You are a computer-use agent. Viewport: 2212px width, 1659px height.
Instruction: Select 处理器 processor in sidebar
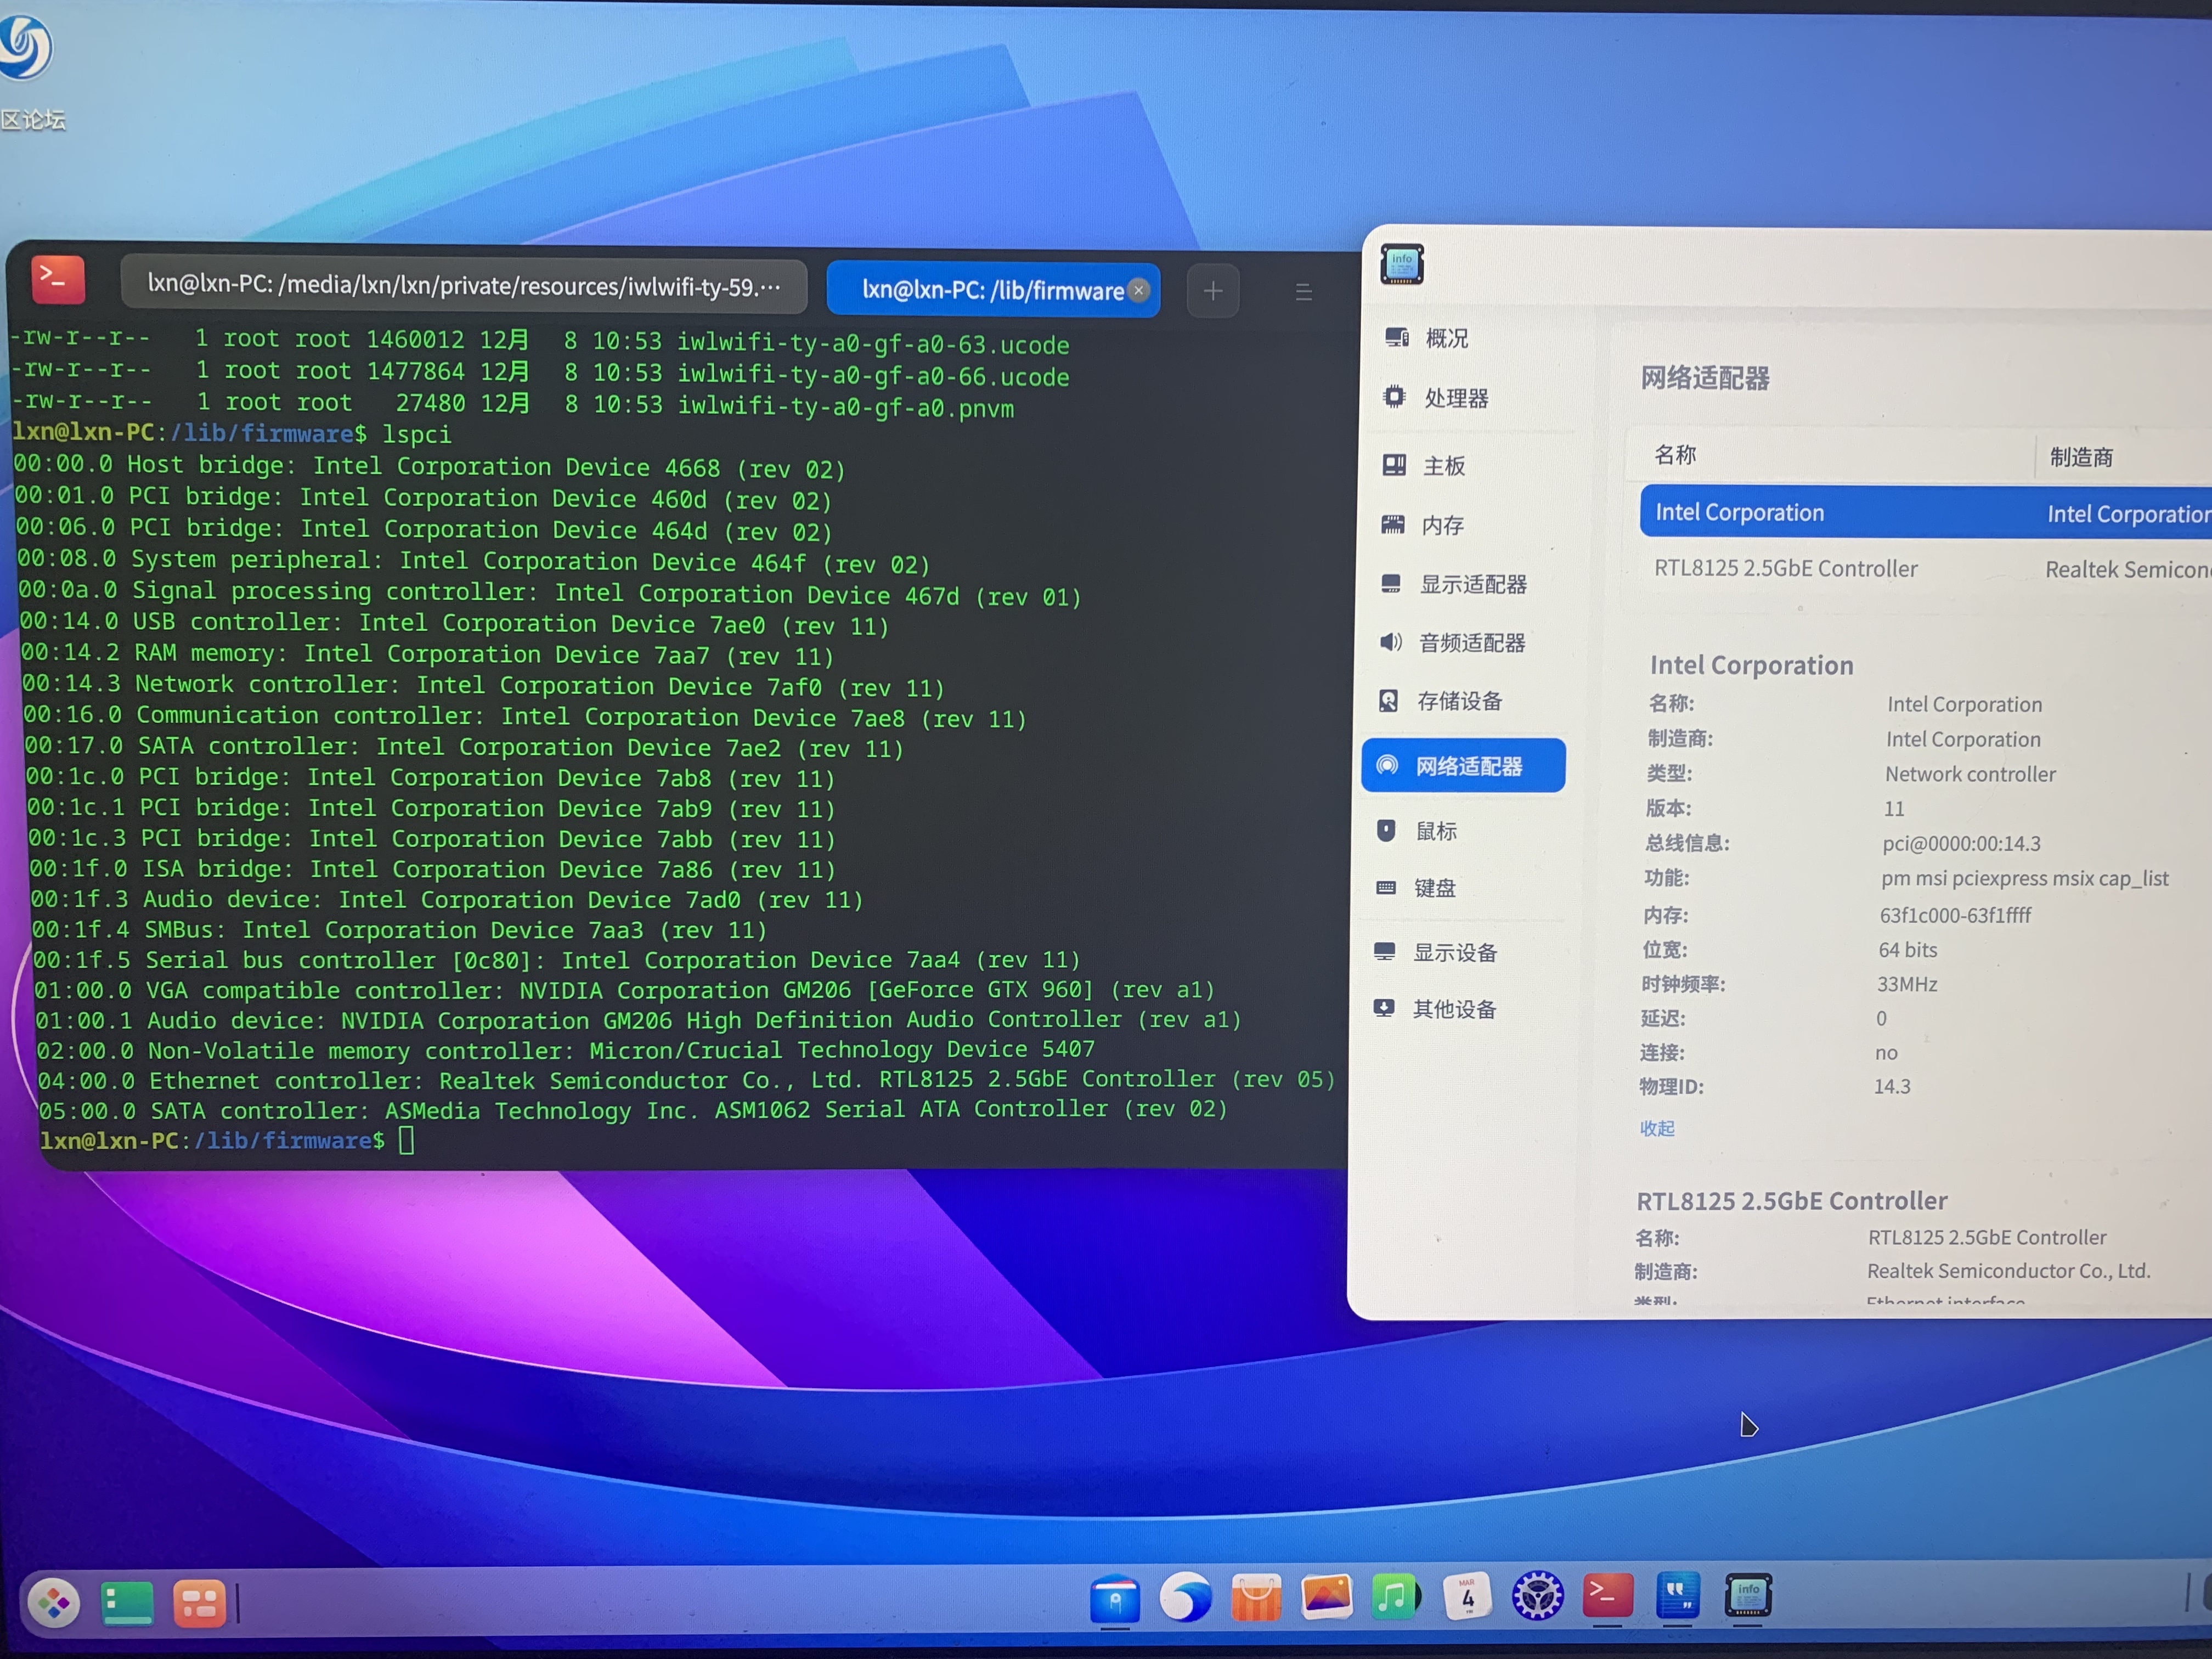coord(1455,398)
